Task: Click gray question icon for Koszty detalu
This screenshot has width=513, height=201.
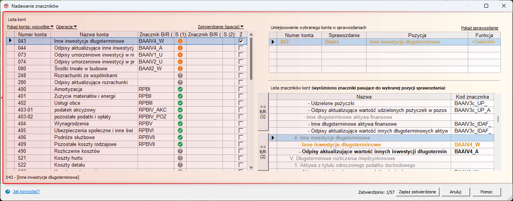Action: tap(180, 165)
